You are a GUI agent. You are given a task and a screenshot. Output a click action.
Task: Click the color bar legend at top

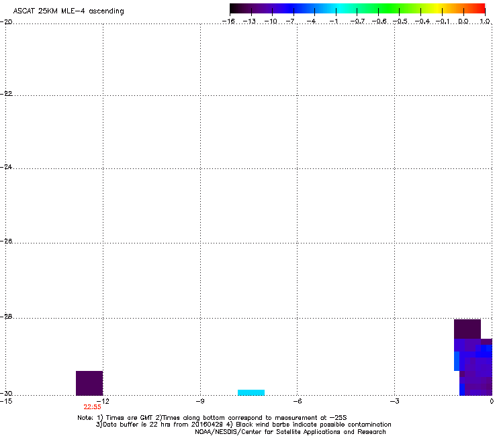pos(357,9)
